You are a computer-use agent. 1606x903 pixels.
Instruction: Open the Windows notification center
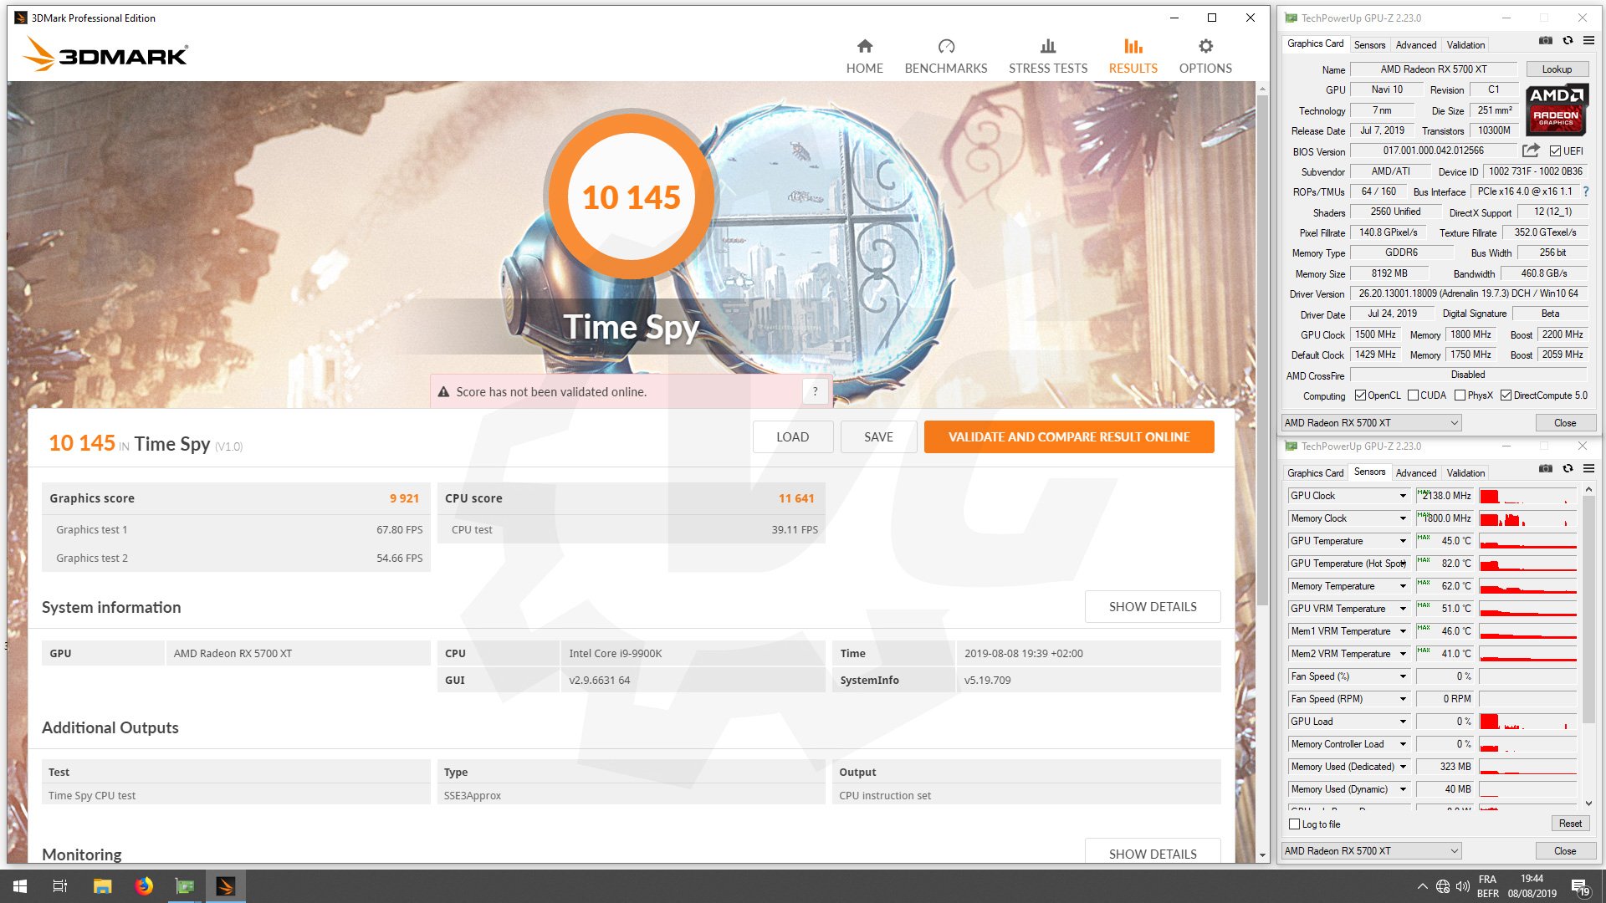1580,886
